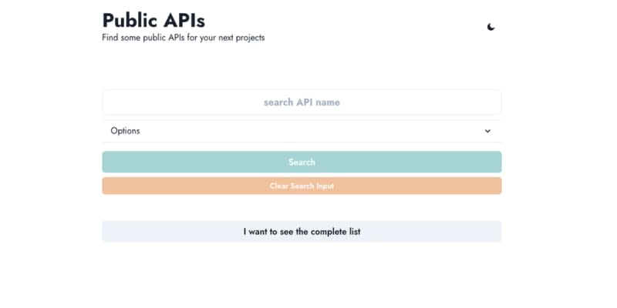Focus the search API name field
This screenshot has width=617, height=308.
pos(302,102)
